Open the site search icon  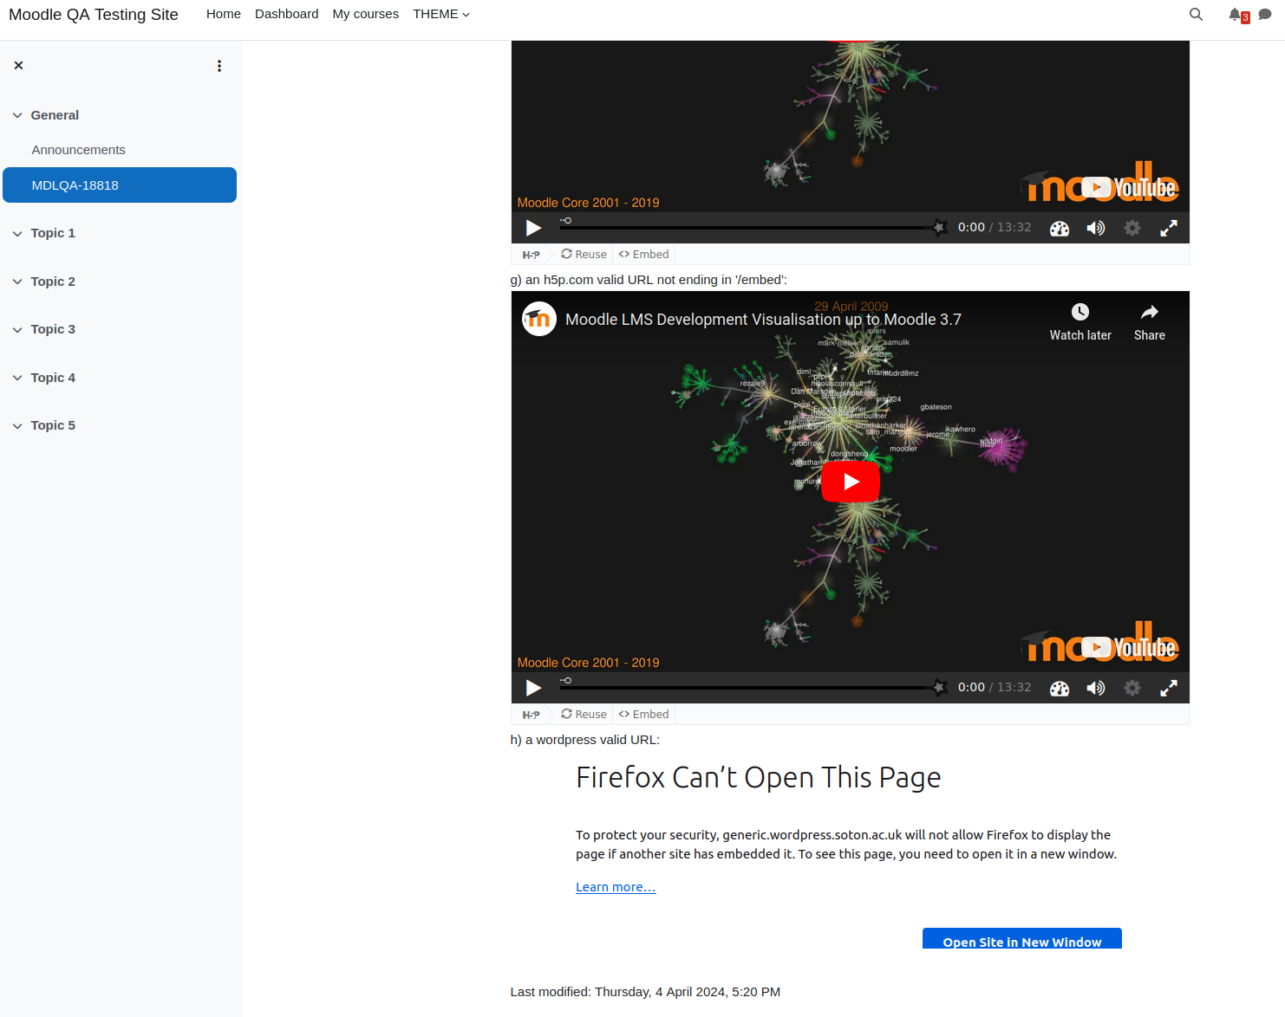[1196, 14]
